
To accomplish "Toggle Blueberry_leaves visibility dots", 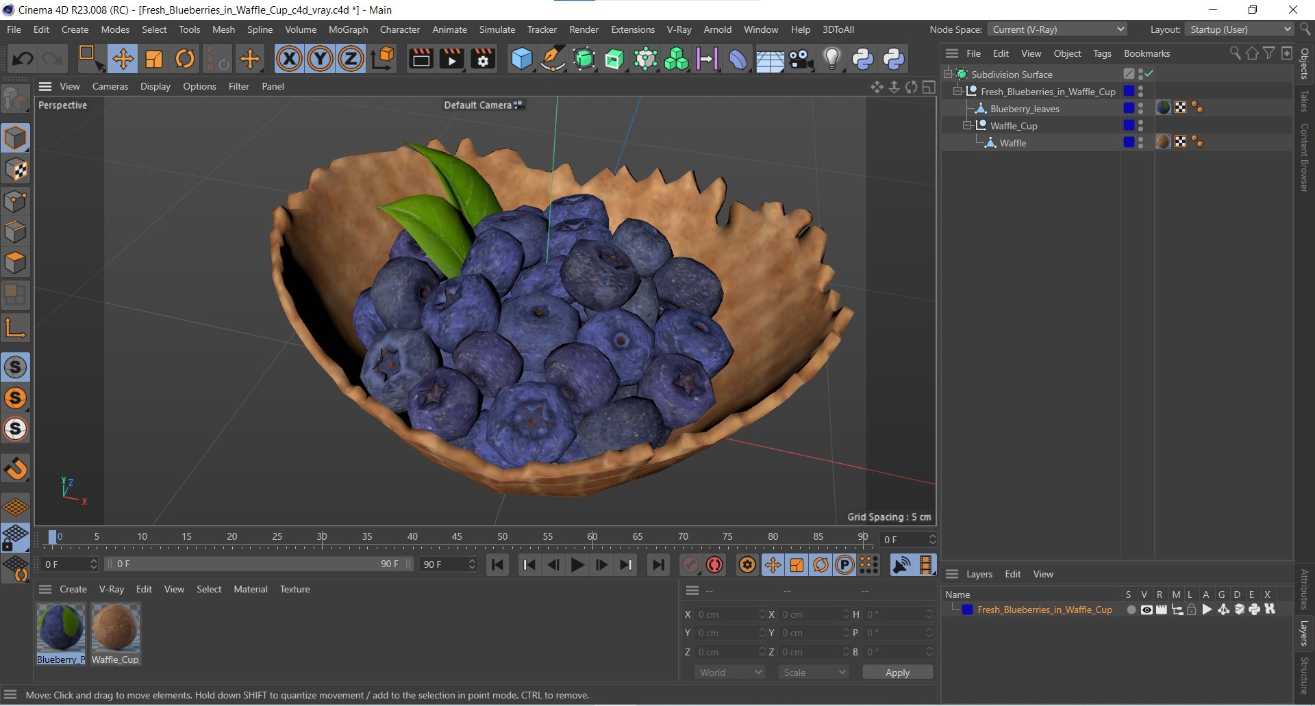I will tap(1140, 108).
